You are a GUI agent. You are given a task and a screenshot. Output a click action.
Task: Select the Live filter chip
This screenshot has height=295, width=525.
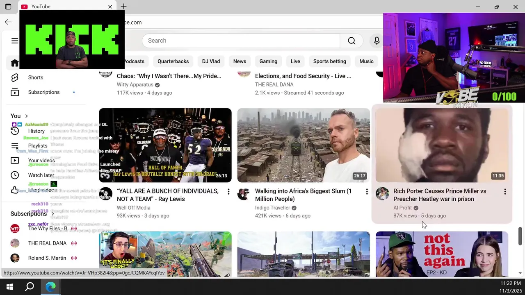tap(295, 61)
